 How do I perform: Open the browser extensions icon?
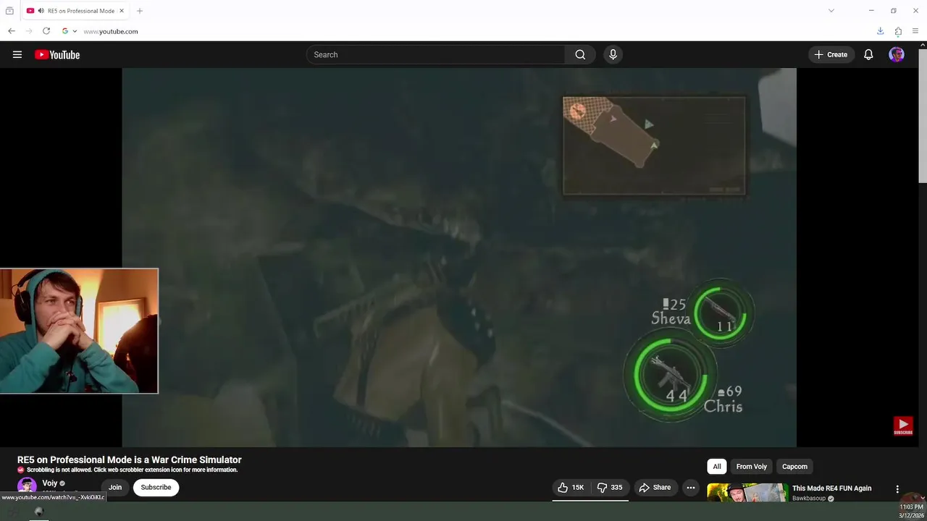pos(898,31)
